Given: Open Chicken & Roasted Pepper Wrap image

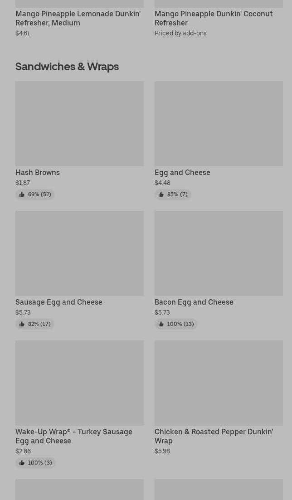Looking at the screenshot, I should (219, 383).
